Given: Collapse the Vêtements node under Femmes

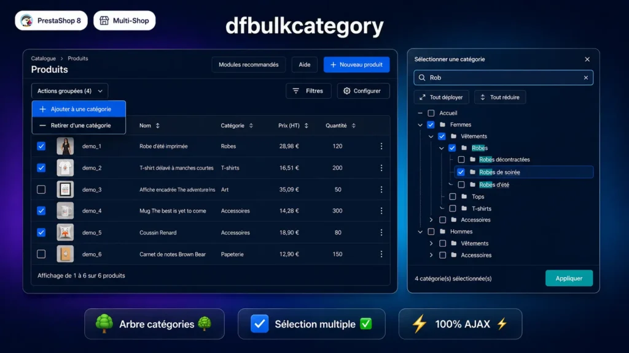Looking at the screenshot, I should [431, 137].
